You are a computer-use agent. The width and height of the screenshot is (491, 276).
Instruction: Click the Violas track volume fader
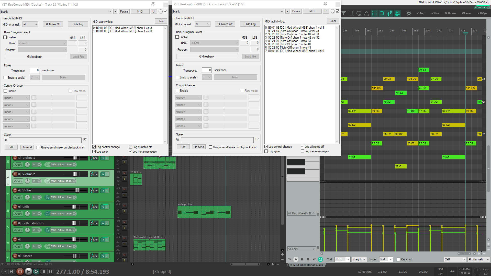77,190
